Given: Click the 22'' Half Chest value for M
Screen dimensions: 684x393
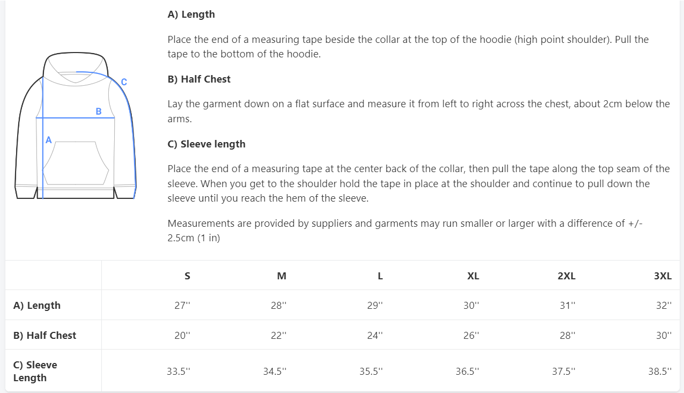Looking at the screenshot, I should click(279, 335).
